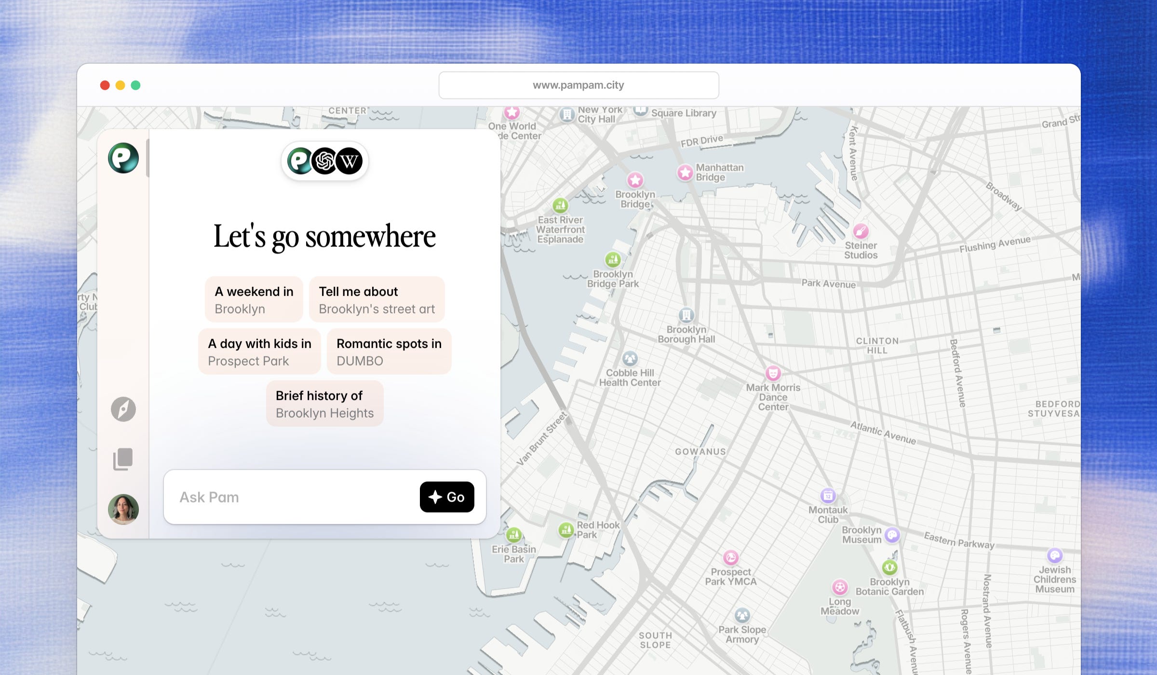Click the Brooklyn Bridge star pin
Screen dimensions: 1157x675
click(635, 180)
